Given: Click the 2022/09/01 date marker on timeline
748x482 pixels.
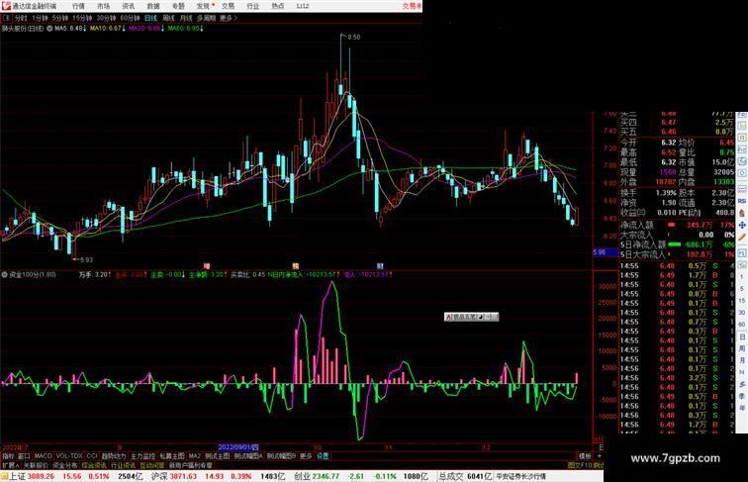Looking at the screenshot, I should point(238,447).
